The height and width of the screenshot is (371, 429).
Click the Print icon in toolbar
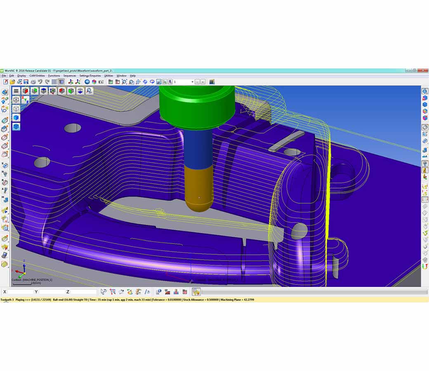[32, 82]
